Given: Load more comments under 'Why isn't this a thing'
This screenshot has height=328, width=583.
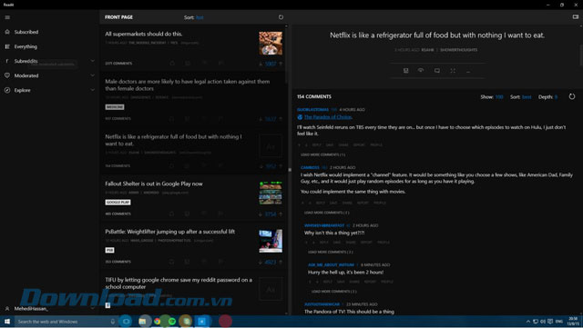Looking at the screenshot, I should [x=330, y=252].
